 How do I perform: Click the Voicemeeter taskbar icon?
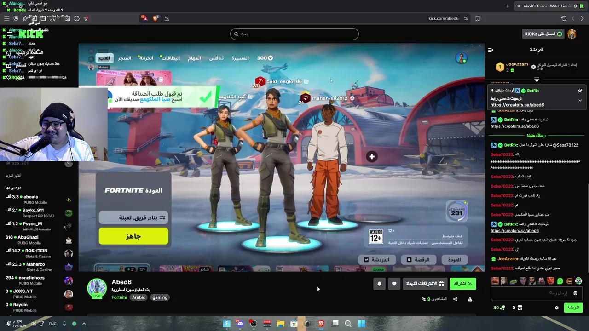[267, 324]
